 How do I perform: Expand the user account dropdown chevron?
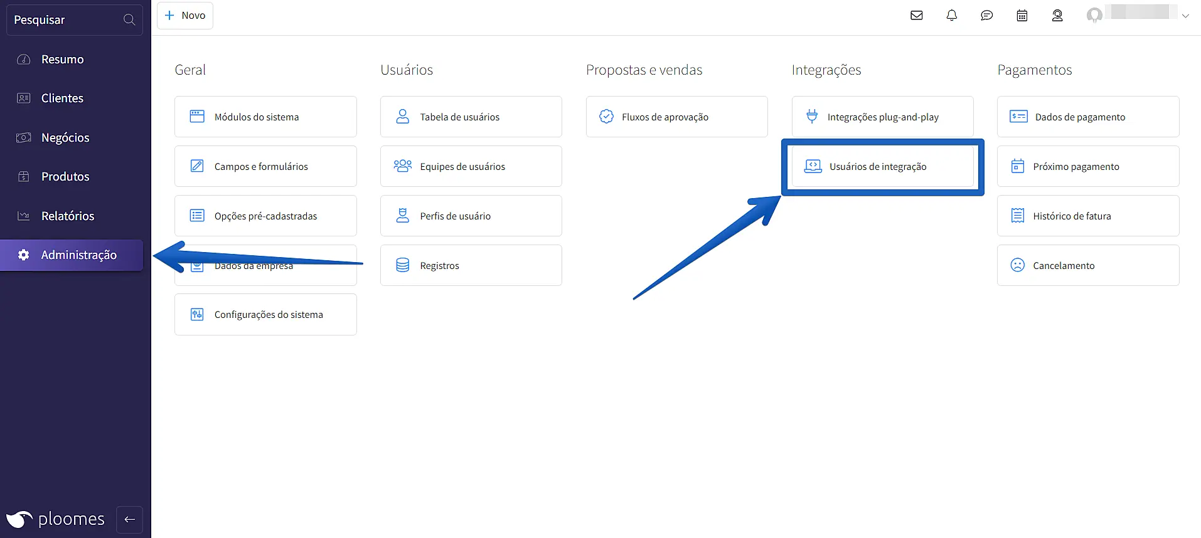pos(1185,16)
